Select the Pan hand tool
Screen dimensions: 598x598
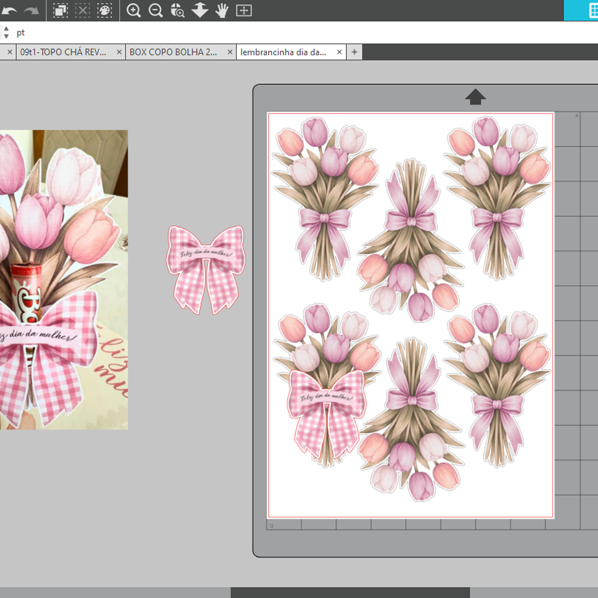pyautogui.click(x=222, y=10)
